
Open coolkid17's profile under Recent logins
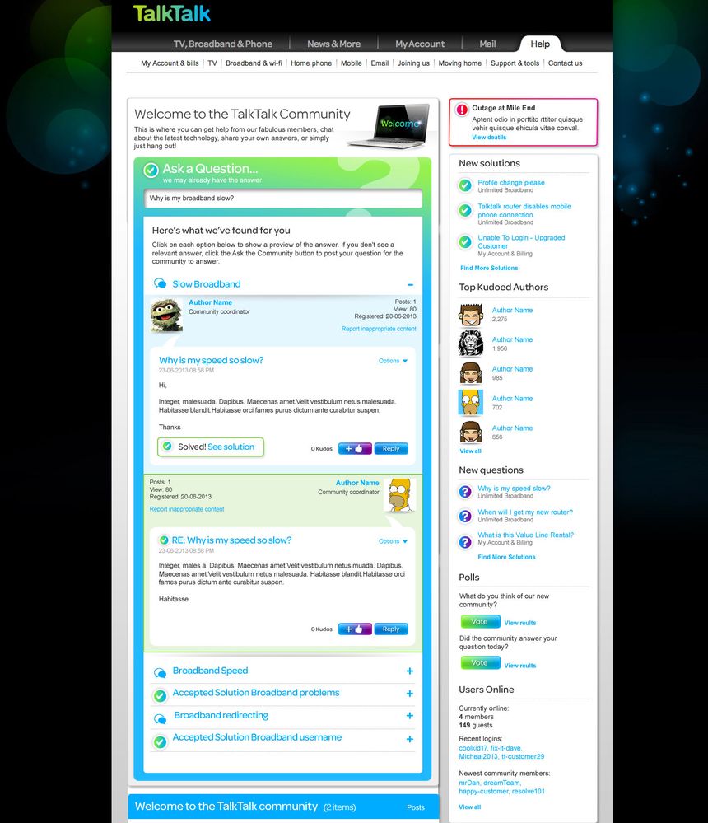pos(473,748)
